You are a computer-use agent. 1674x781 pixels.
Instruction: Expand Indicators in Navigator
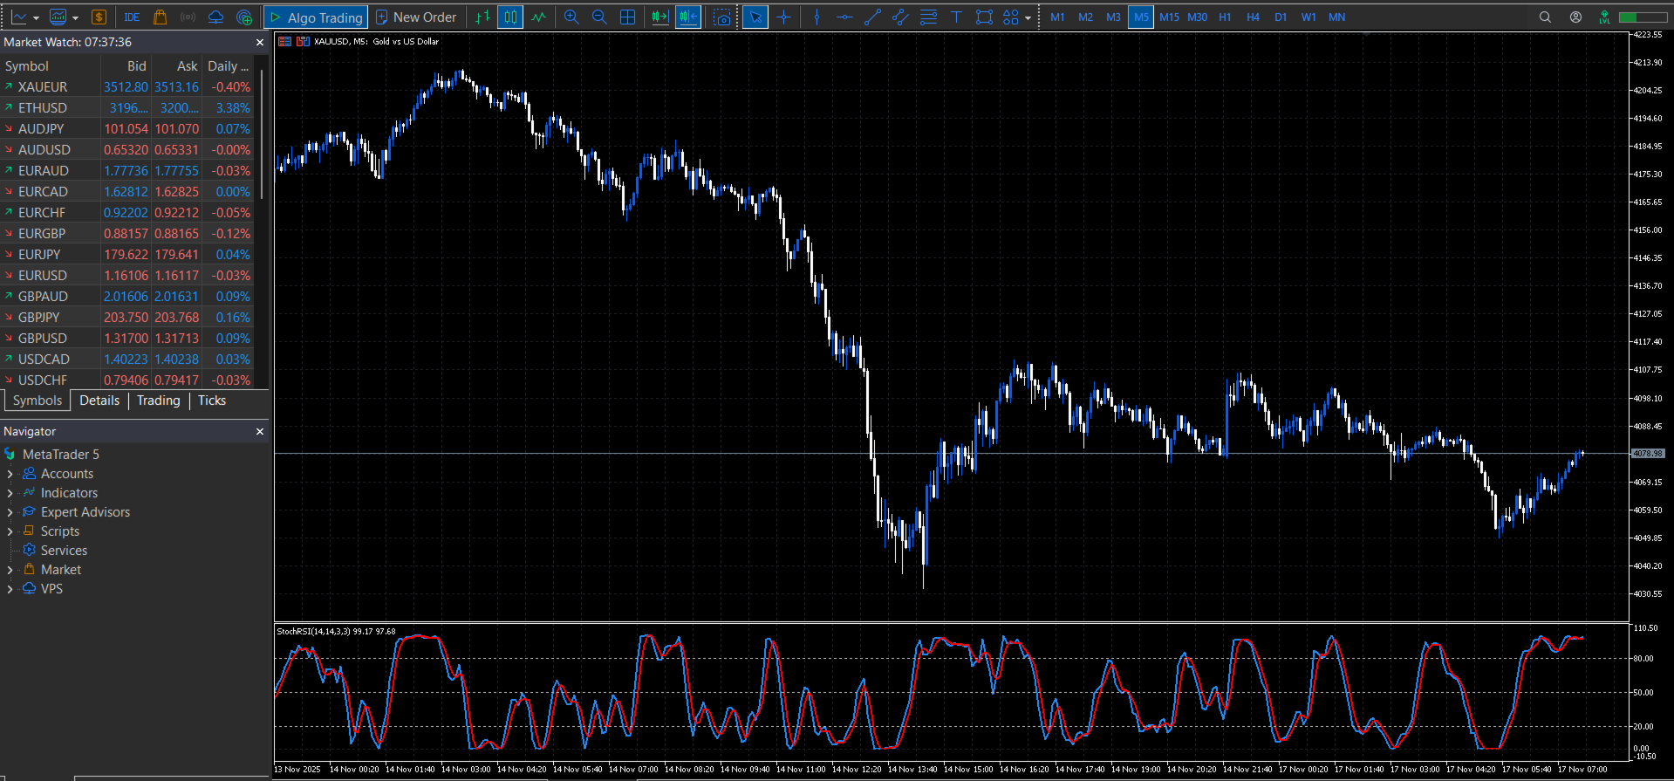pyautogui.click(x=10, y=493)
